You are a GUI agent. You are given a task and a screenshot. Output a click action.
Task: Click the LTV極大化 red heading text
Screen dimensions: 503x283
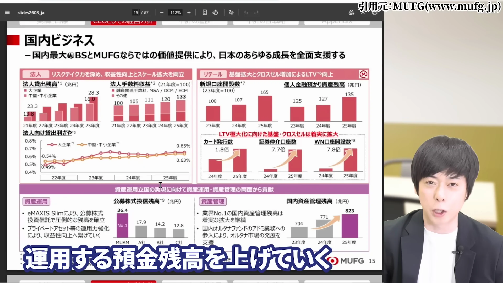click(278, 134)
